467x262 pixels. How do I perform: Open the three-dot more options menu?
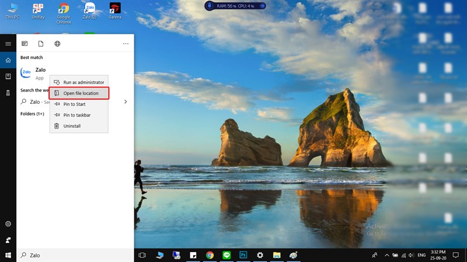[126, 44]
